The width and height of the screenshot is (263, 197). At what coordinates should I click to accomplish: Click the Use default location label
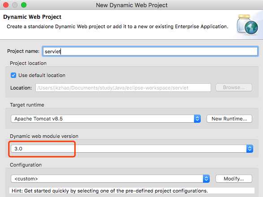point(42,75)
